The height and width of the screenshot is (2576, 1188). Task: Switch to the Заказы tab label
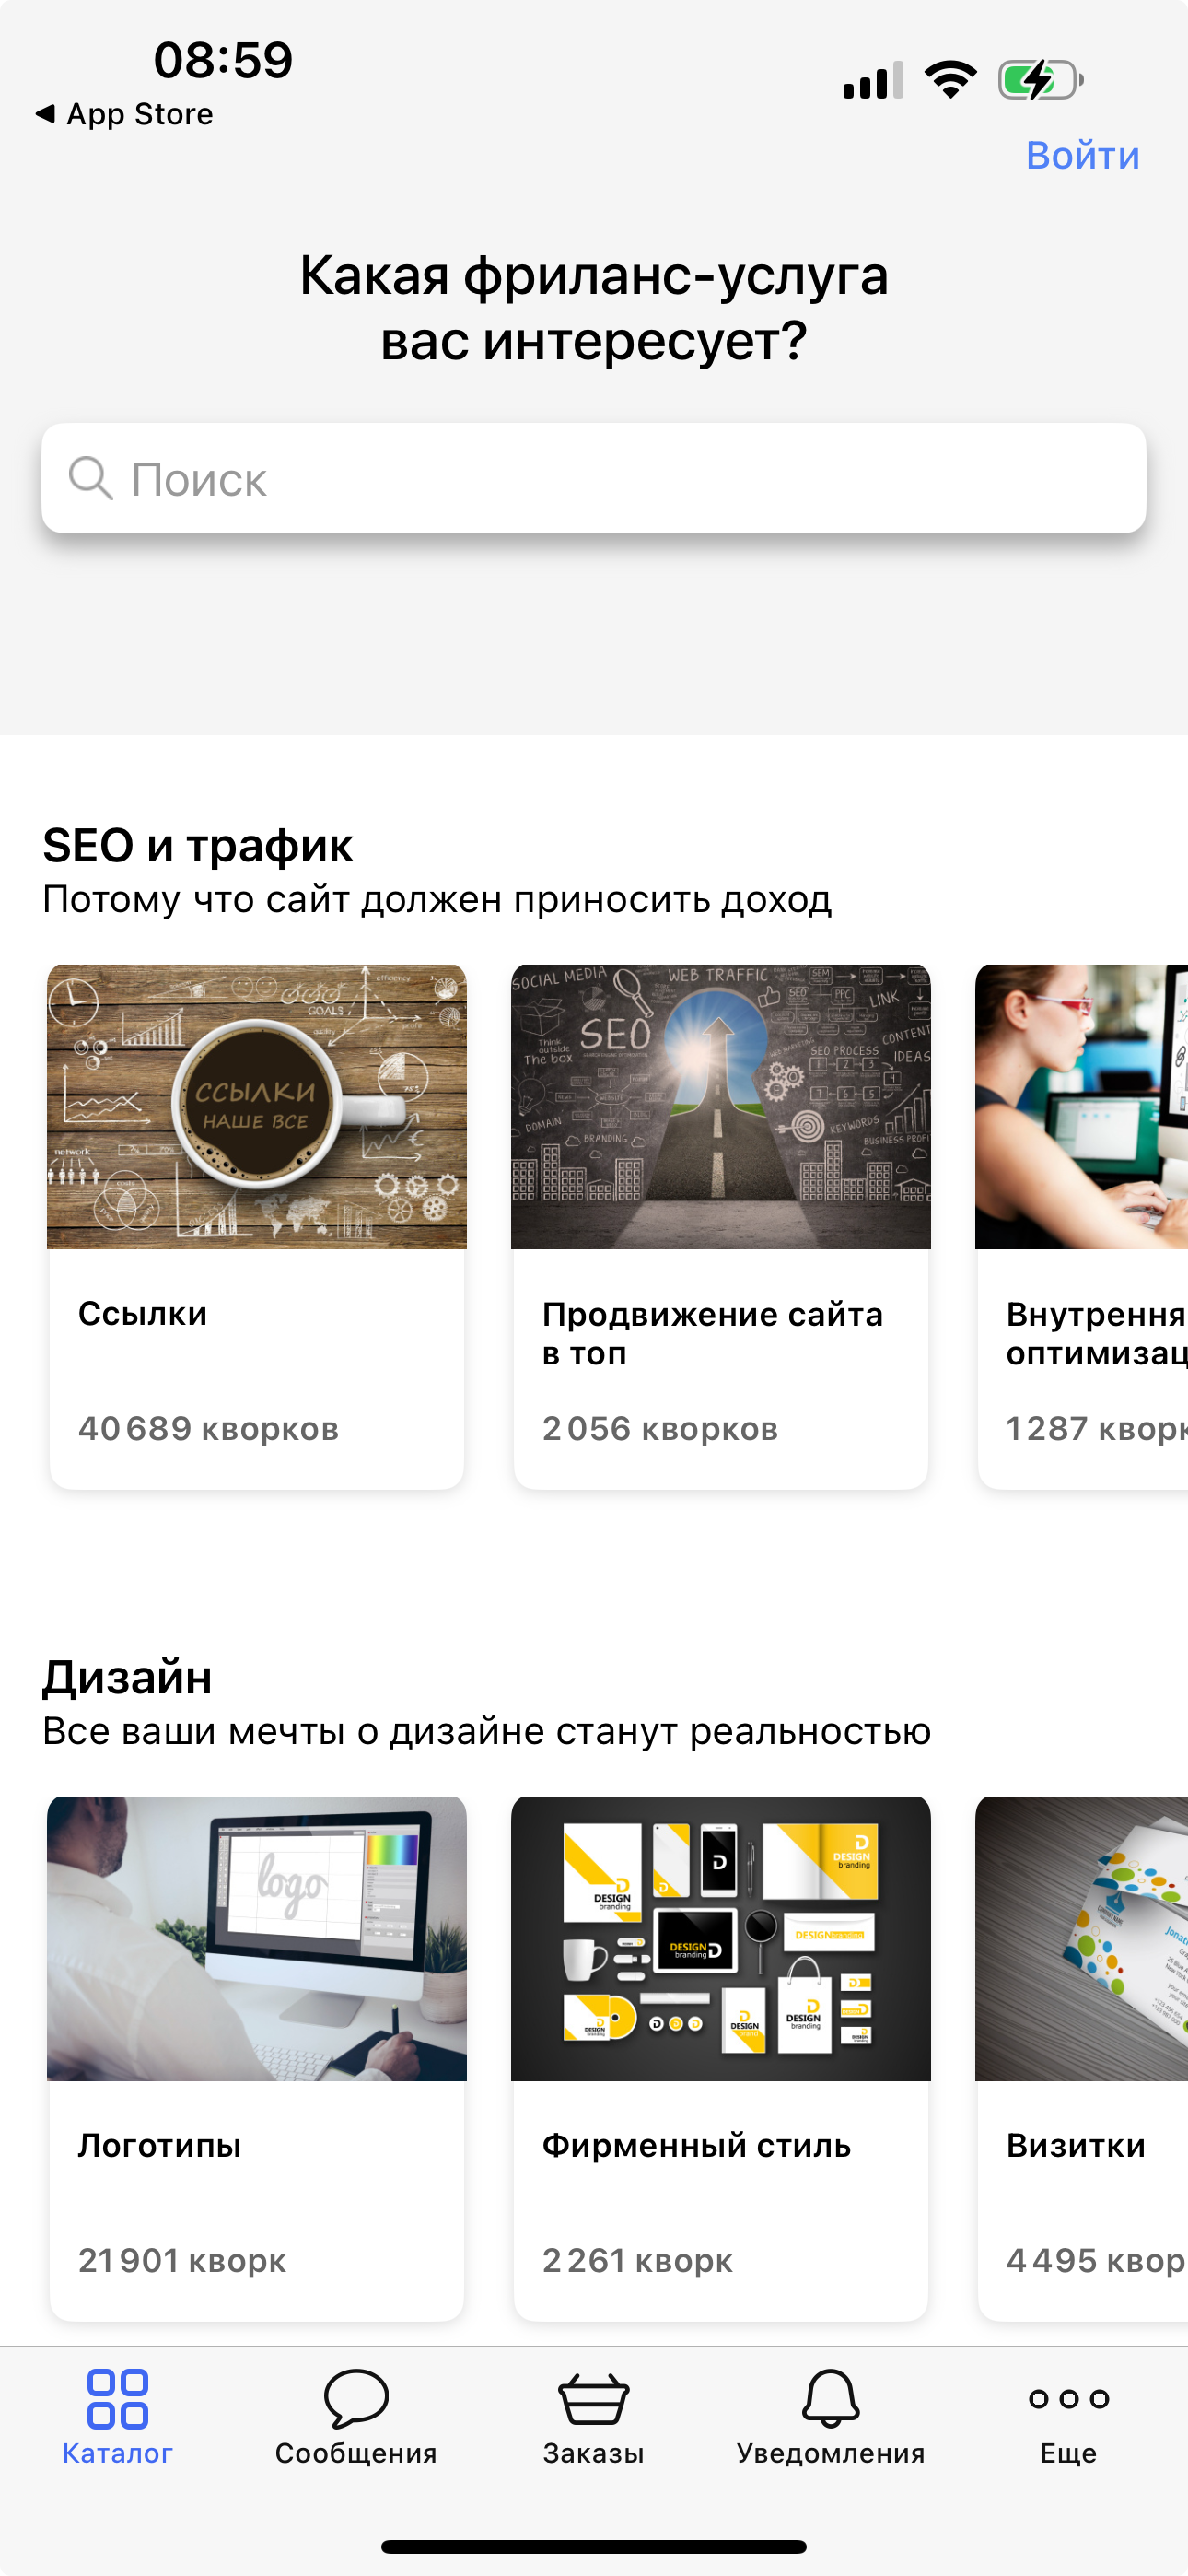594,2453
